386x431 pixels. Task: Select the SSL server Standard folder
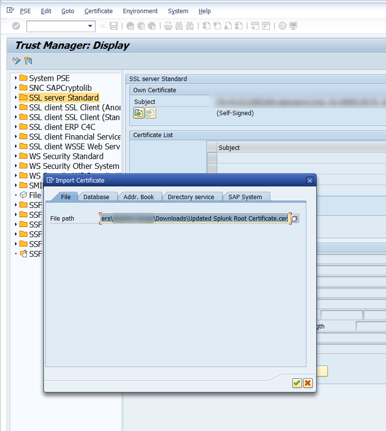tap(63, 98)
